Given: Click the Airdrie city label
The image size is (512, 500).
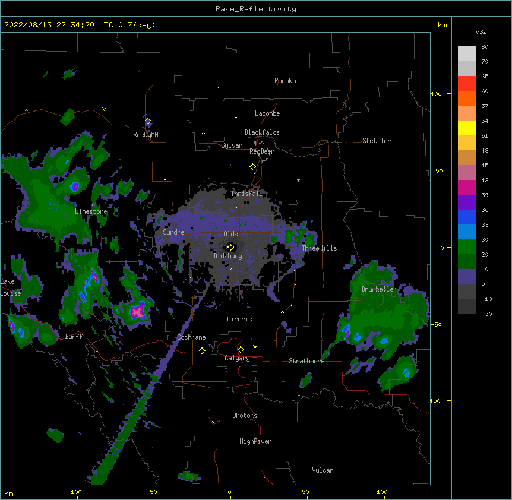Looking at the screenshot, I should click(x=239, y=319).
